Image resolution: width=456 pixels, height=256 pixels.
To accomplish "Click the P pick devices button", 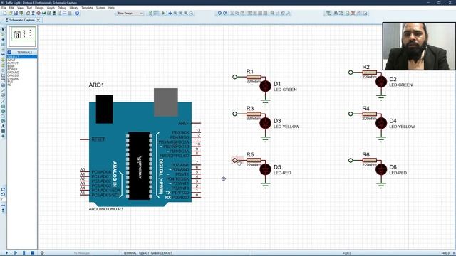I will point(9,53).
